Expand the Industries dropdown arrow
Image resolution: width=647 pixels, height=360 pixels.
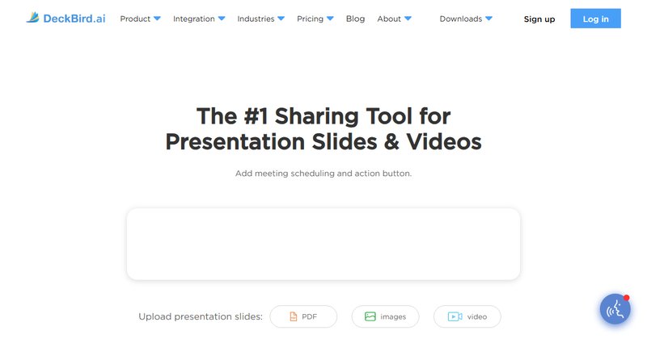click(x=281, y=19)
